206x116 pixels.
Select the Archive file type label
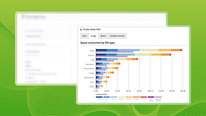coord(91,55)
